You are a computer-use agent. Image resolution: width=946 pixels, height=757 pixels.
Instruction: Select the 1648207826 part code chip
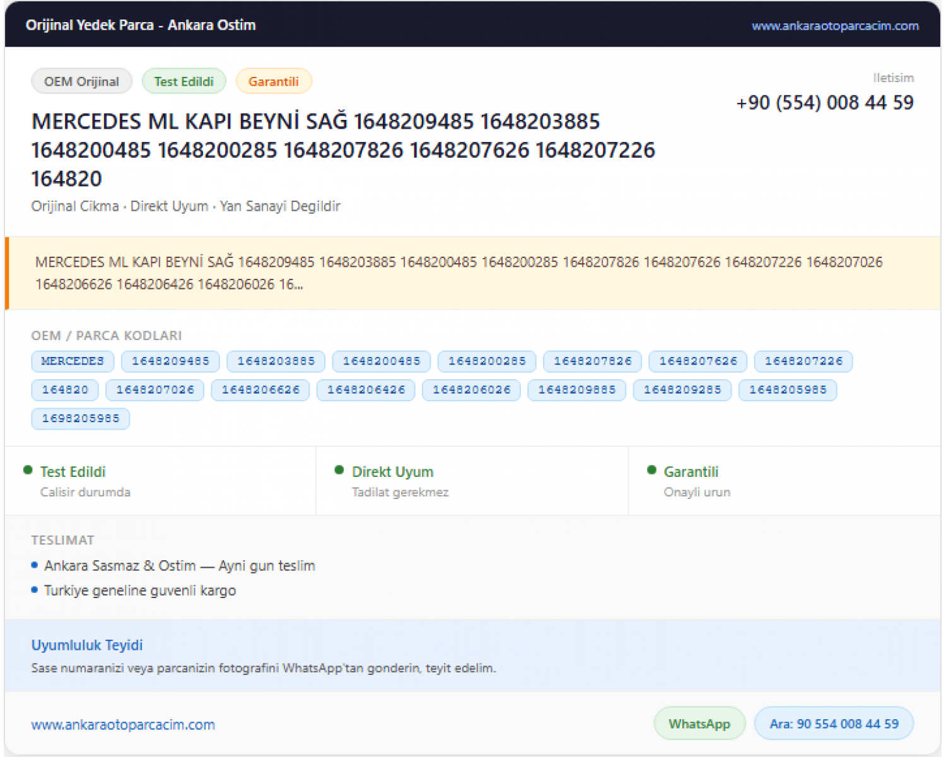tap(592, 361)
